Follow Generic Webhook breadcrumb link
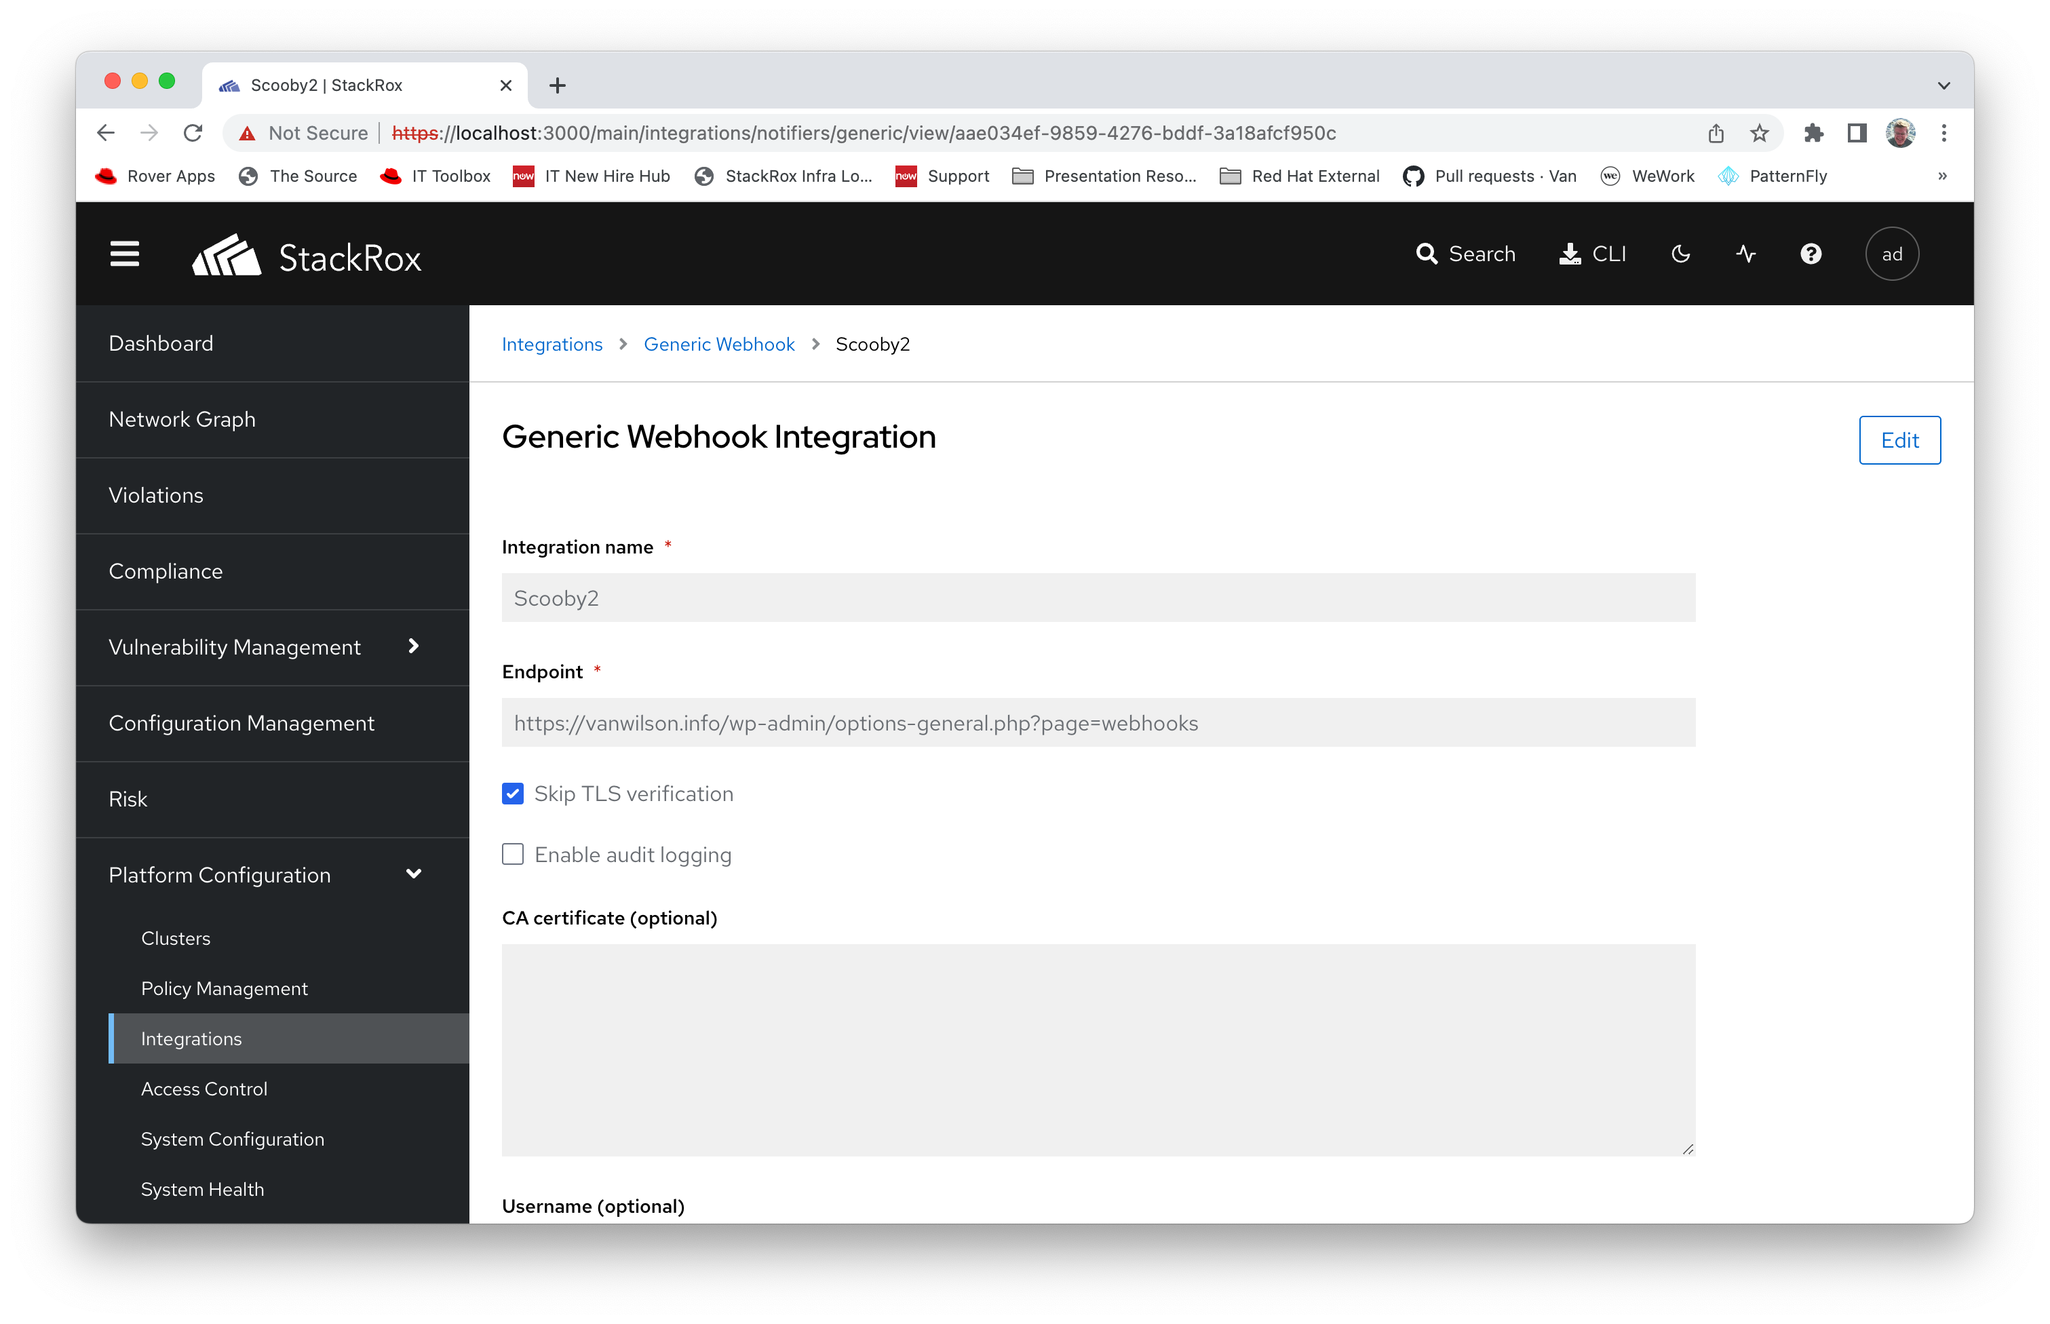Image resolution: width=2050 pixels, height=1324 pixels. coord(719,345)
